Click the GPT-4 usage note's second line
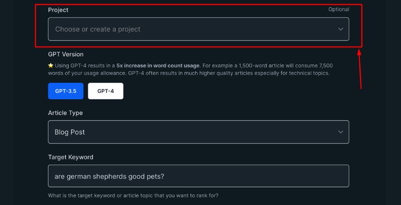The image size is (401, 205). click(188, 73)
